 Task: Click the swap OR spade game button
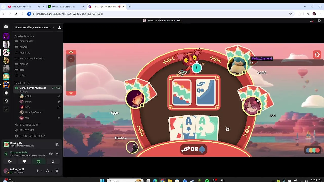[194, 149]
